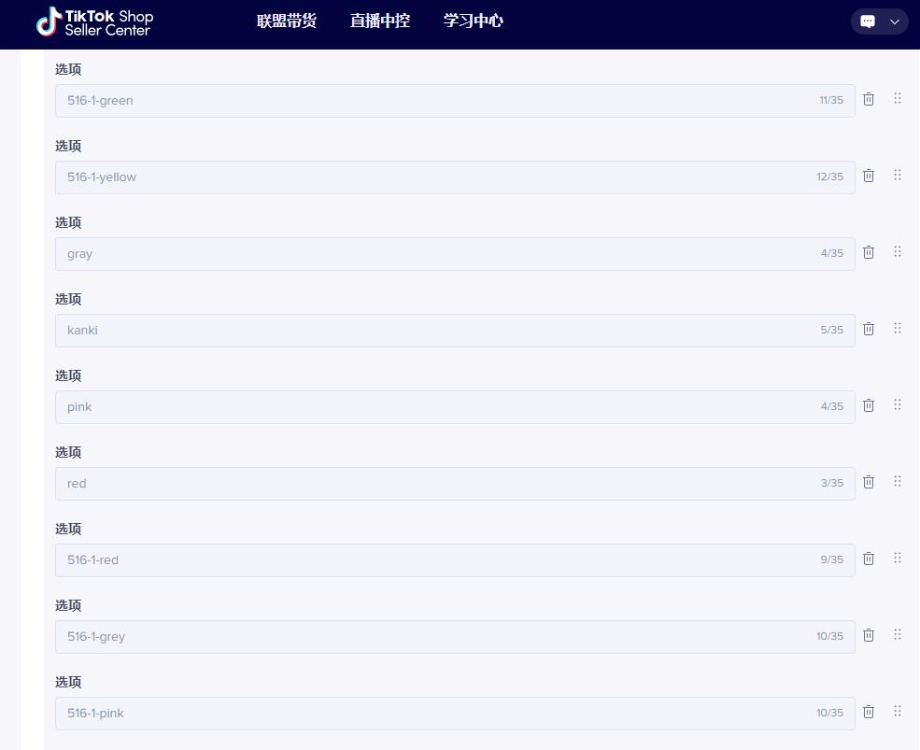Click the 选项 label above kanki

(68, 299)
